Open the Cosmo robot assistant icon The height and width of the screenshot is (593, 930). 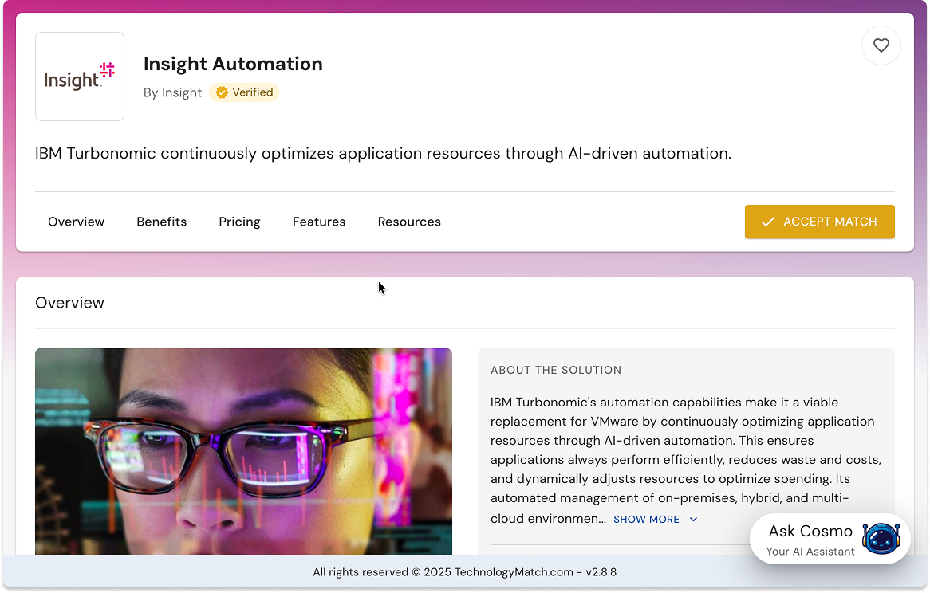[x=881, y=538]
